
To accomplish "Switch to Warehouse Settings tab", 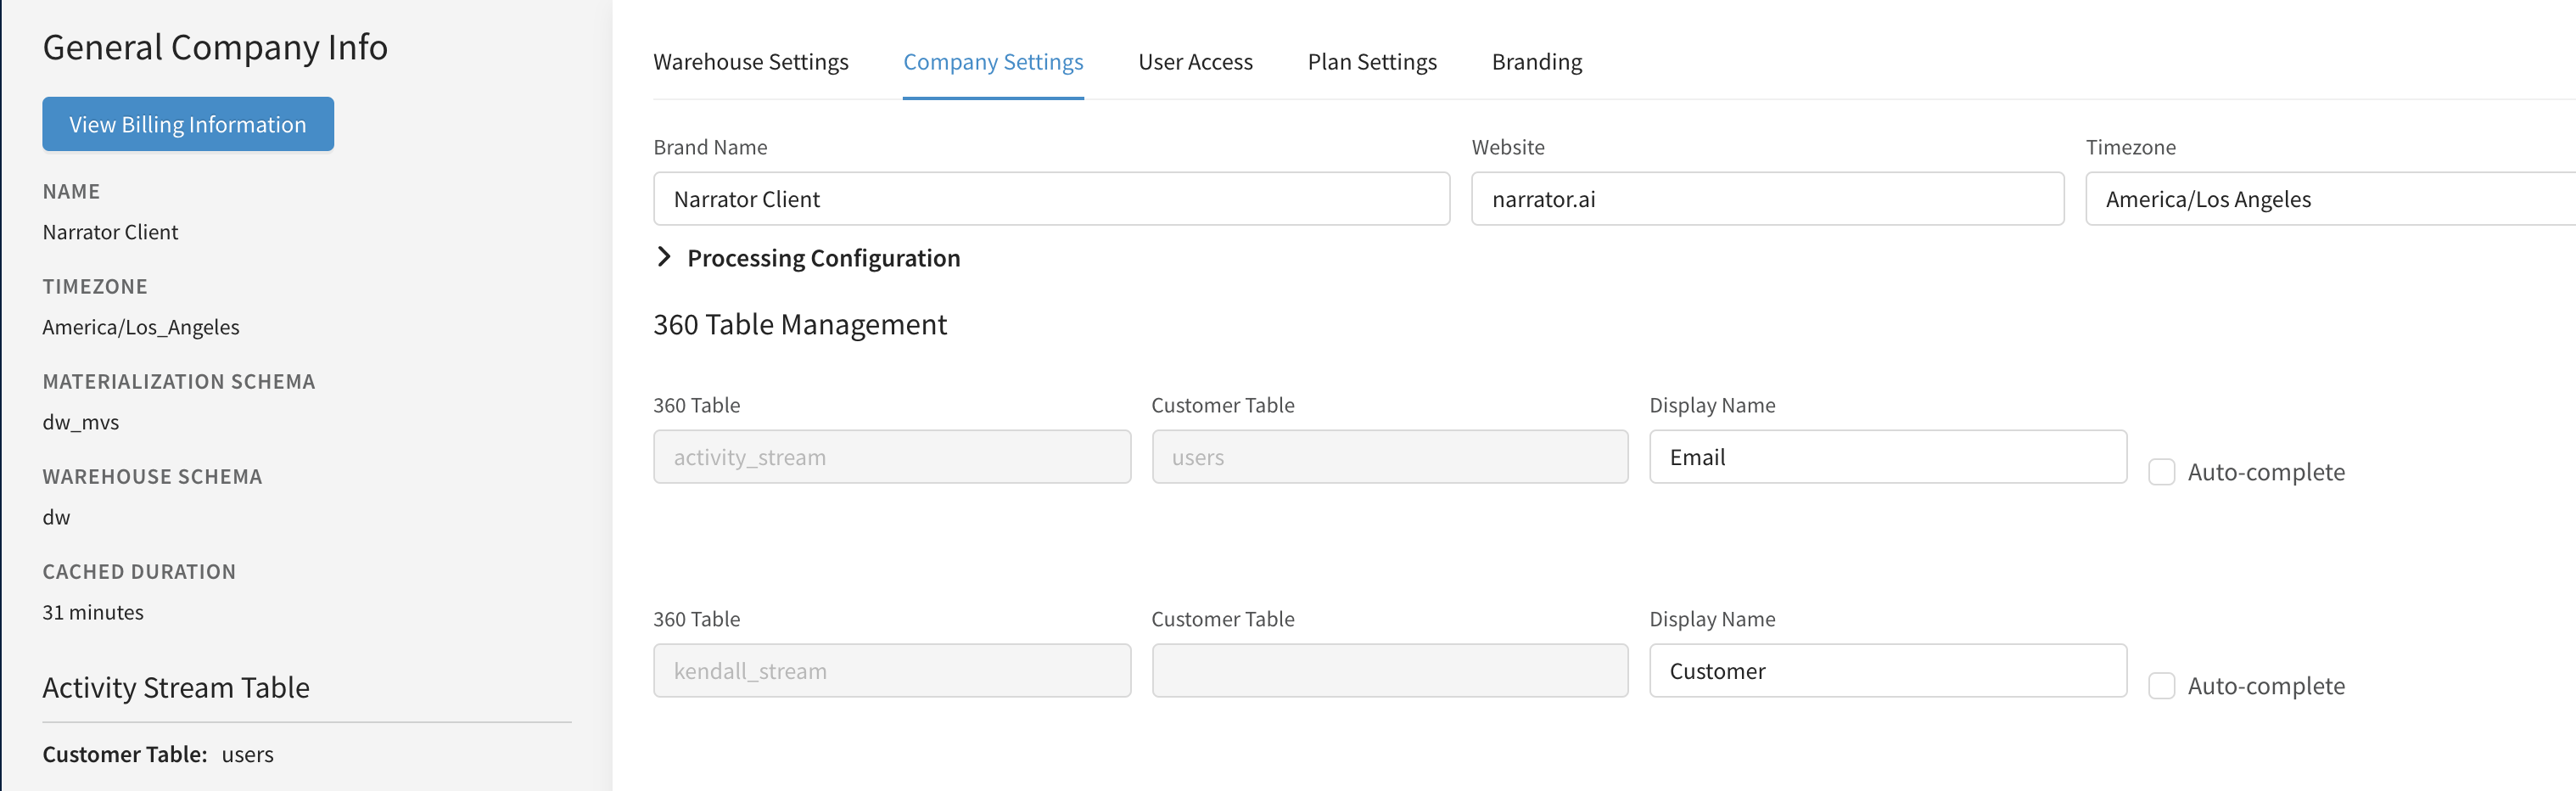I will (x=750, y=62).
